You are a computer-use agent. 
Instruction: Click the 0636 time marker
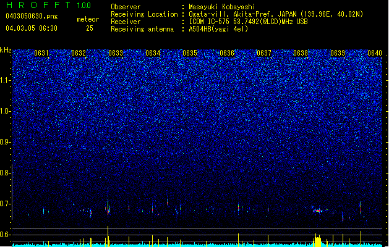click(x=227, y=53)
